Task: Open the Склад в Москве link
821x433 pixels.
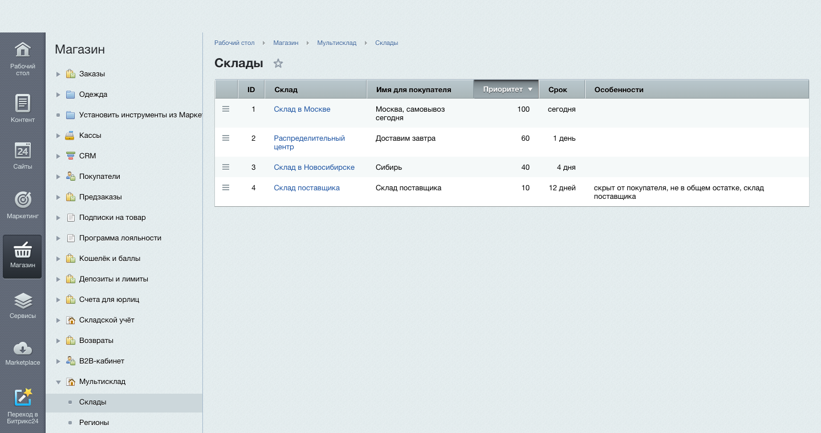Action: tap(302, 109)
